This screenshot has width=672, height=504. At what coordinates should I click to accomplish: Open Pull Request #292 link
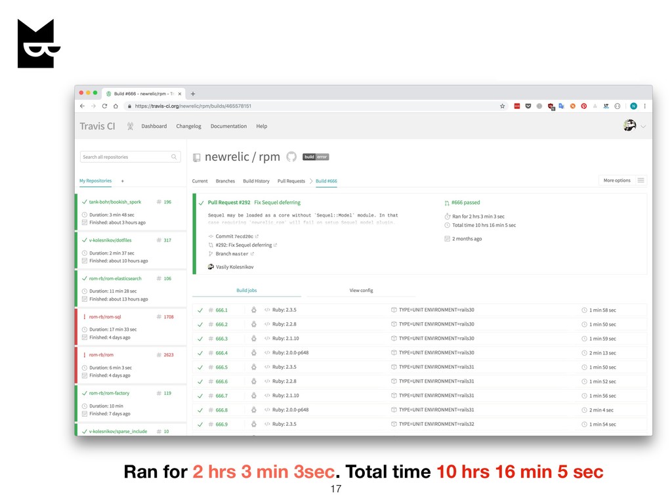pyautogui.click(x=229, y=202)
